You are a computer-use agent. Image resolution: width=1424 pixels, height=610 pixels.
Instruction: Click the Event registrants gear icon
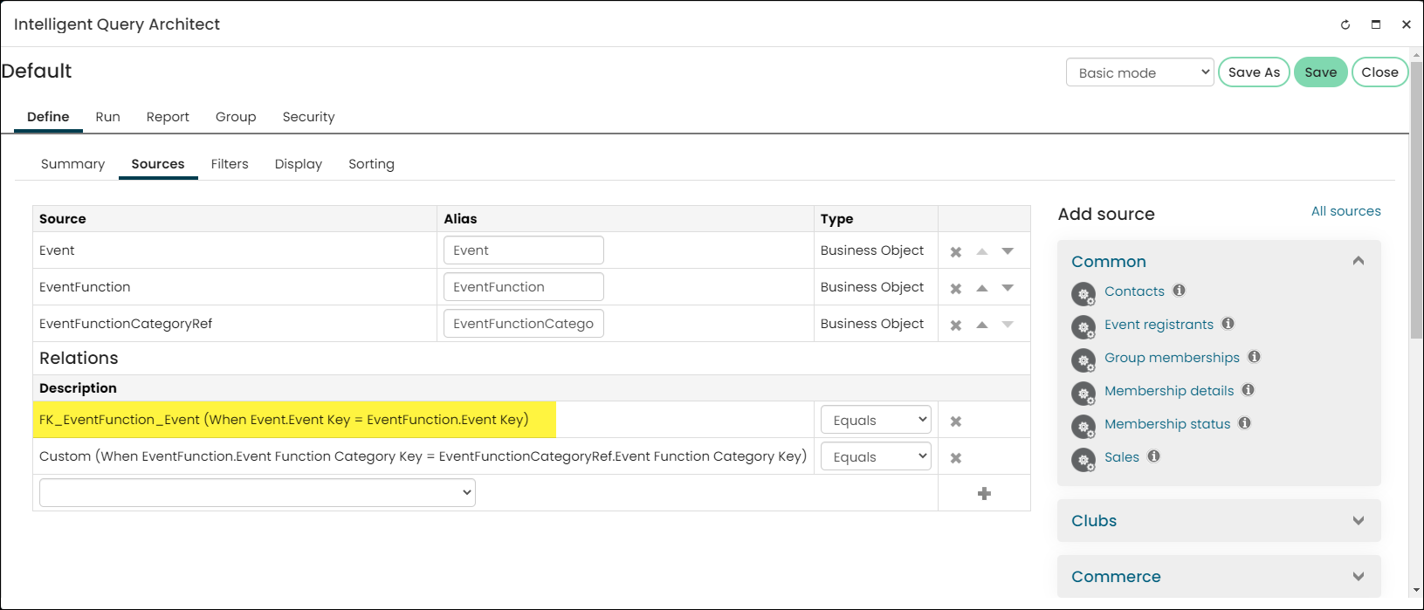click(1083, 327)
